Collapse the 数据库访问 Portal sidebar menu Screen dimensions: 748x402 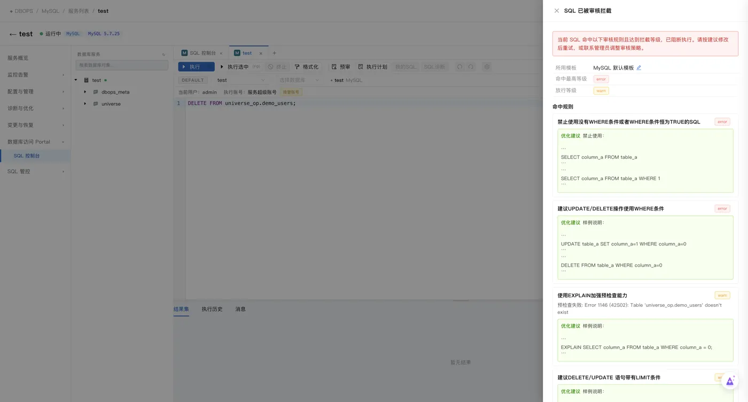[x=35, y=142]
